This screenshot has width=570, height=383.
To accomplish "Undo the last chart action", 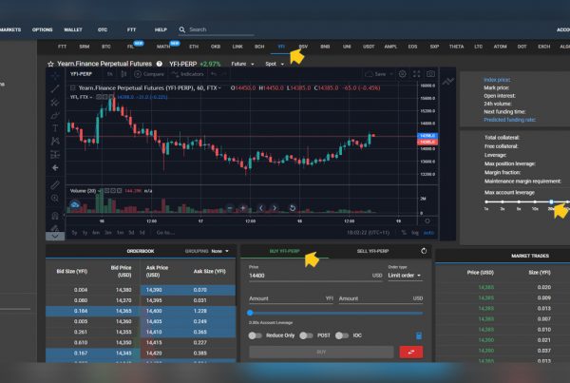I will (x=214, y=74).
